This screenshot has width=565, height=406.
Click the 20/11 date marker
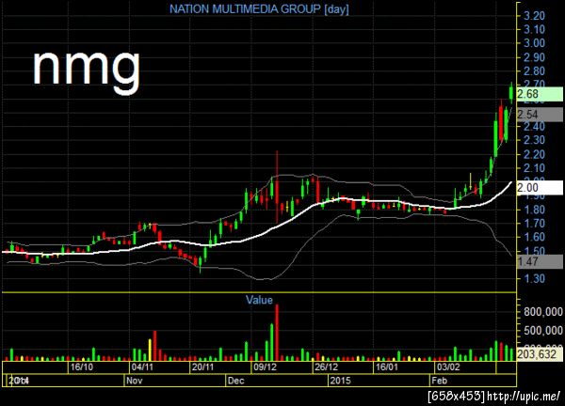[x=202, y=367]
